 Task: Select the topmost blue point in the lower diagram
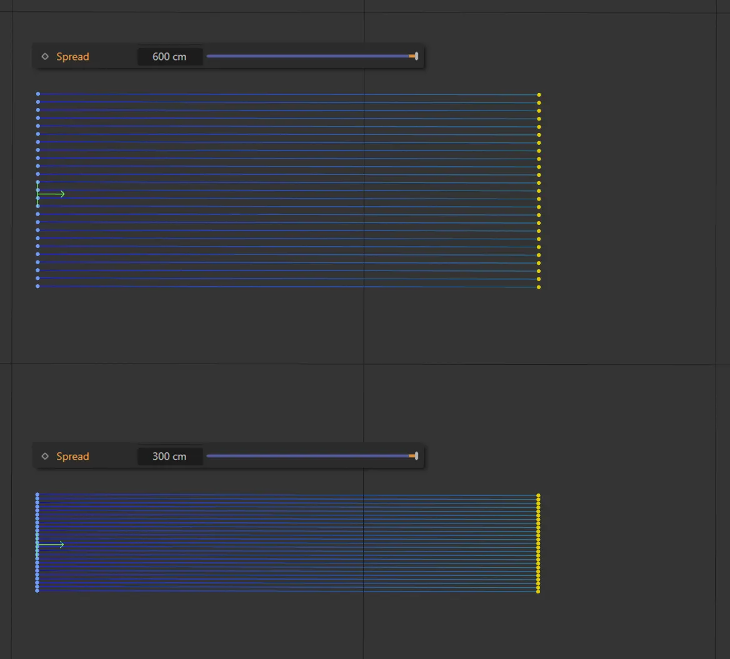tap(37, 495)
